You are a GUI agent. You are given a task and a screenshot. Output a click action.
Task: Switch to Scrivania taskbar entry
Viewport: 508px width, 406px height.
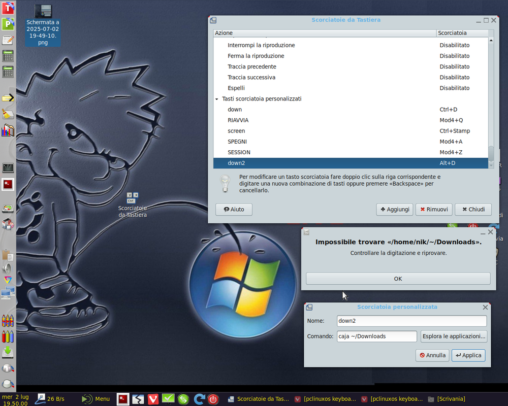coord(447,399)
